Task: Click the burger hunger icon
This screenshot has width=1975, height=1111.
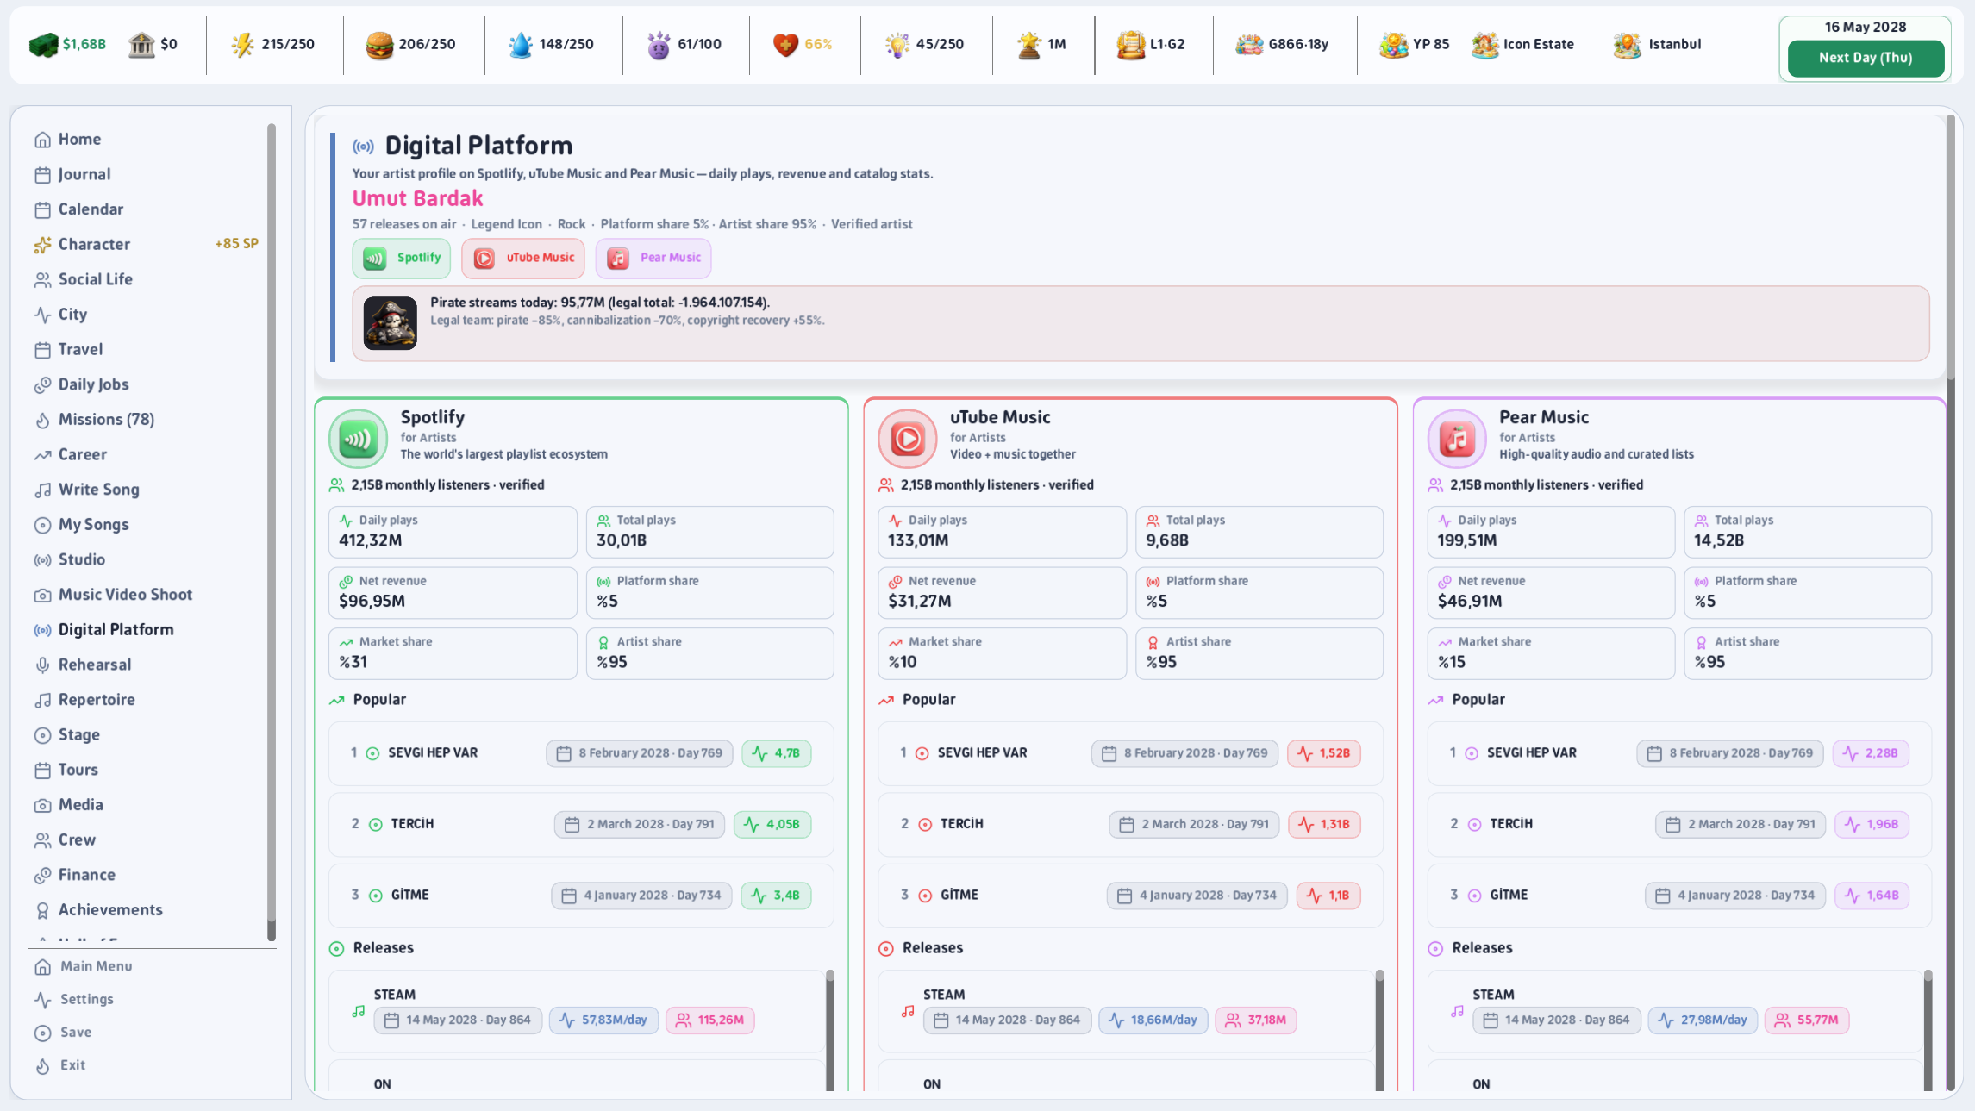Action: tap(379, 45)
